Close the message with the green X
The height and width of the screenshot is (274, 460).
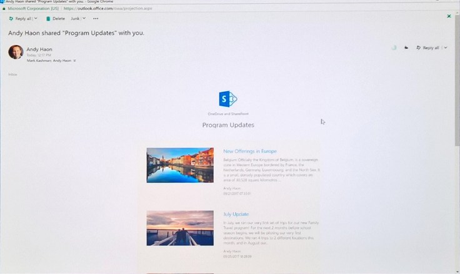click(x=449, y=16)
